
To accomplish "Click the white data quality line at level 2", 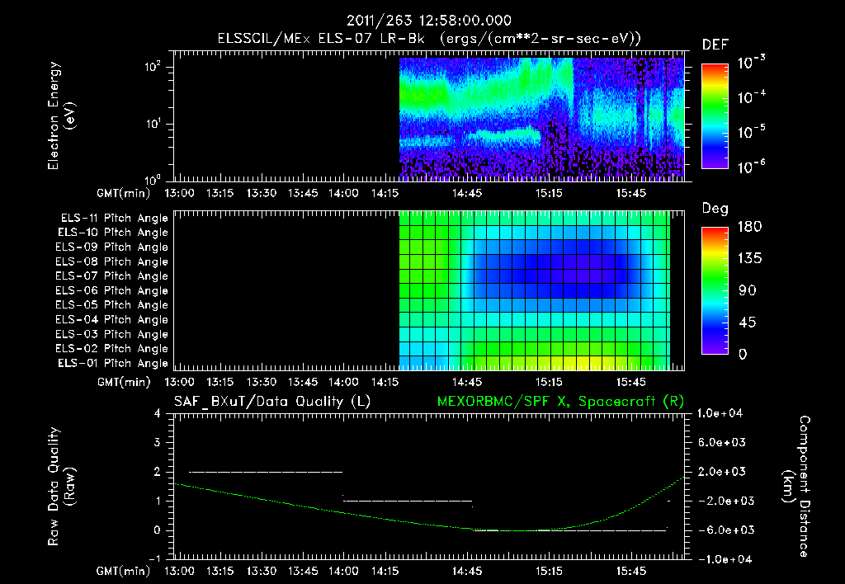I will click(x=266, y=472).
